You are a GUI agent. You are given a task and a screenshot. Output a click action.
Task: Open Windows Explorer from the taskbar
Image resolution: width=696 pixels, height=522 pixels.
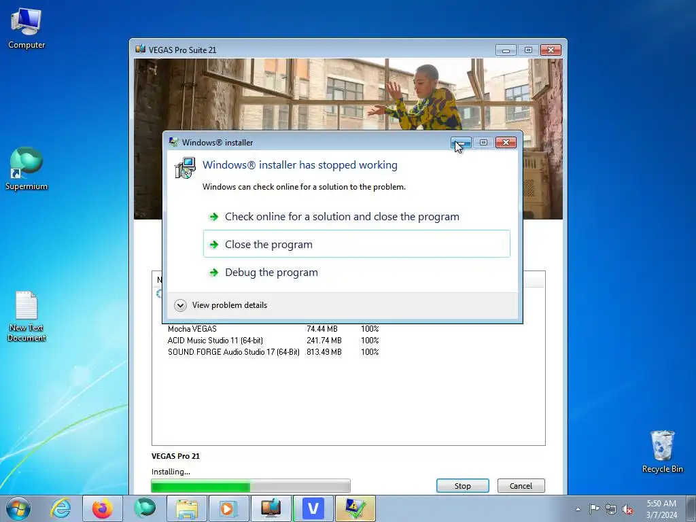click(x=187, y=508)
